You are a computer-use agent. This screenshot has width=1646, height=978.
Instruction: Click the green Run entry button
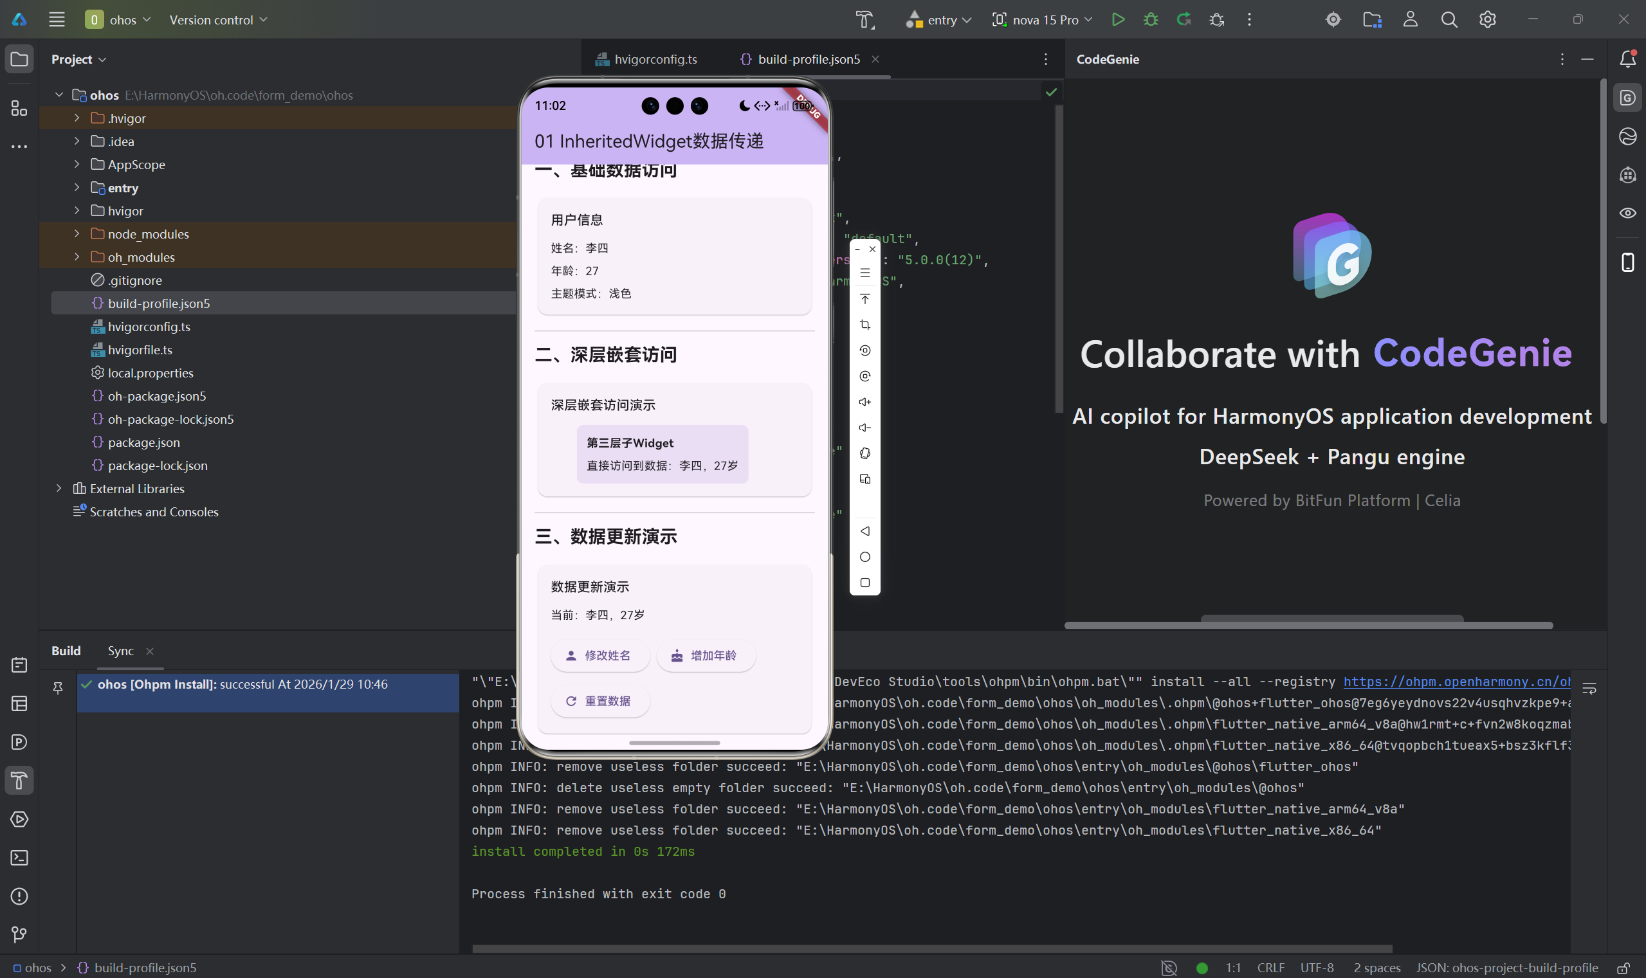(1117, 20)
